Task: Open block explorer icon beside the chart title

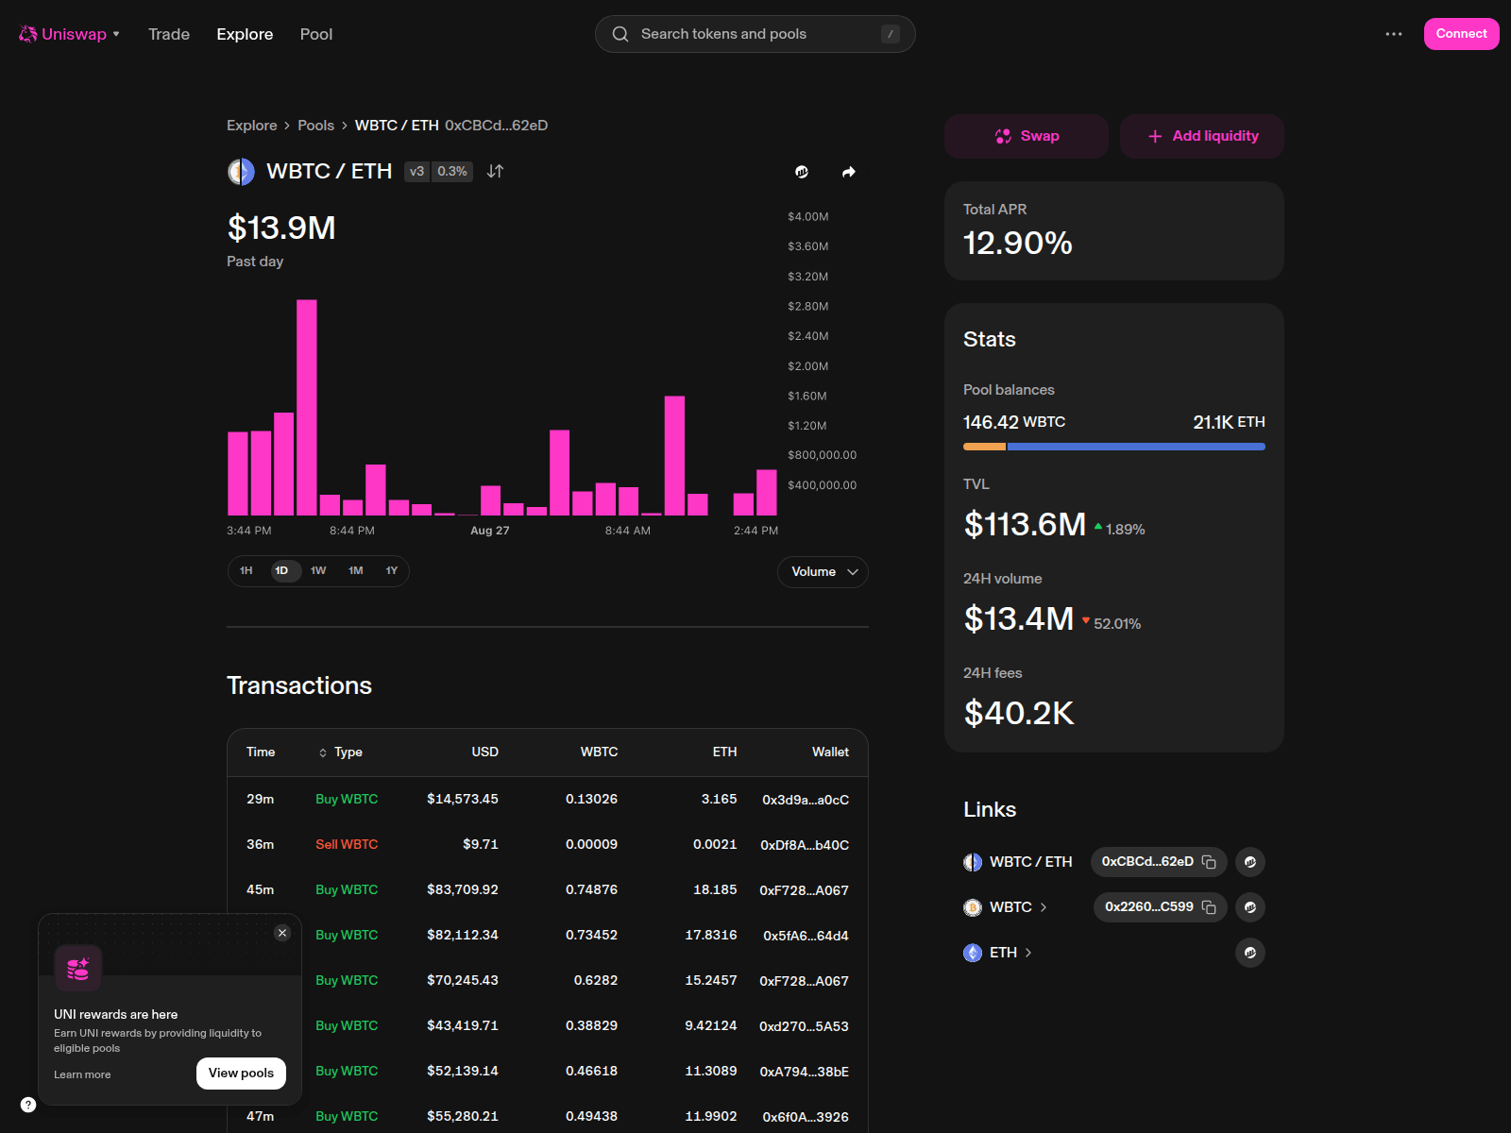Action: click(802, 172)
